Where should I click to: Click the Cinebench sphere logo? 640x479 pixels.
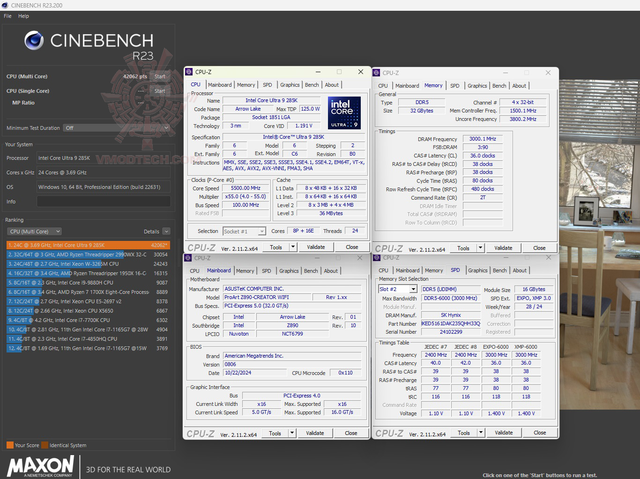click(x=34, y=41)
